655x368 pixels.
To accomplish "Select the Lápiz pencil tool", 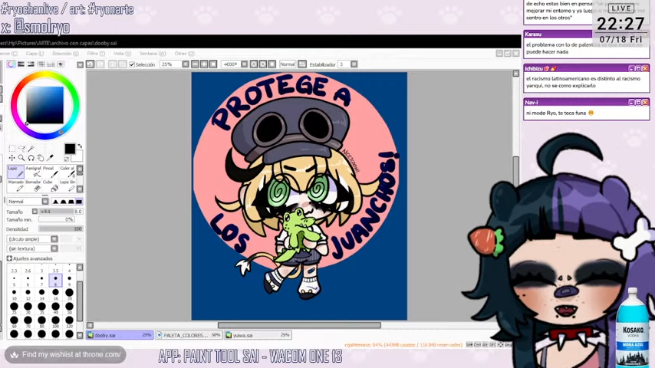I will pos(13,171).
